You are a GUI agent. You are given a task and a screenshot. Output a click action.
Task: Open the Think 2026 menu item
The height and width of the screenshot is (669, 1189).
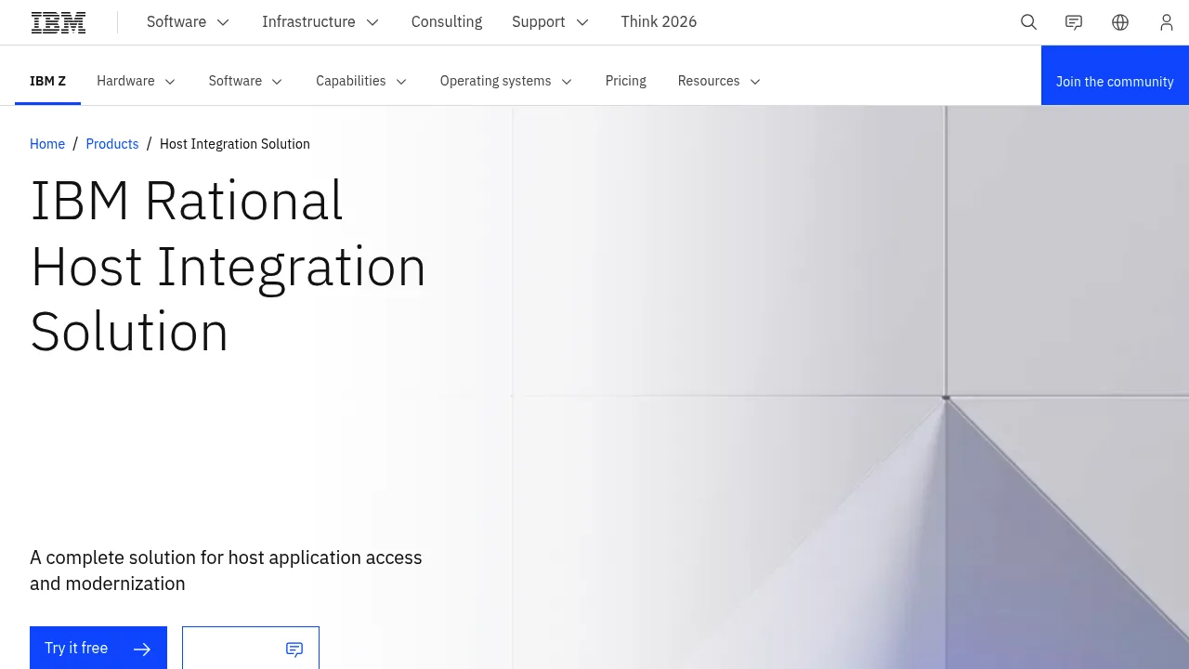659,22
